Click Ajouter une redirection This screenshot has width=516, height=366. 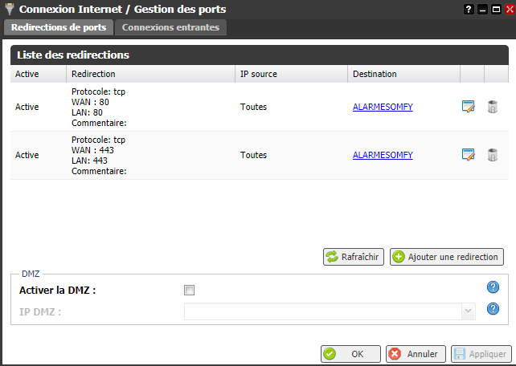446,257
